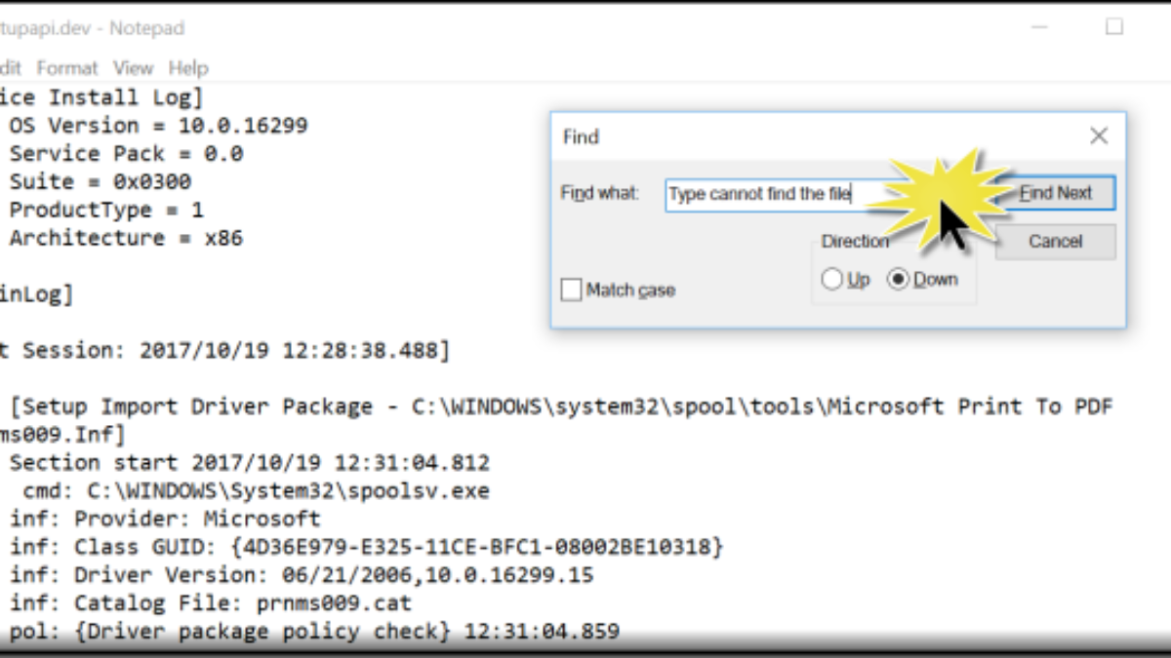Click the Find Next button
Viewport: 1171px width, 658px height.
tap(1056, 193)
